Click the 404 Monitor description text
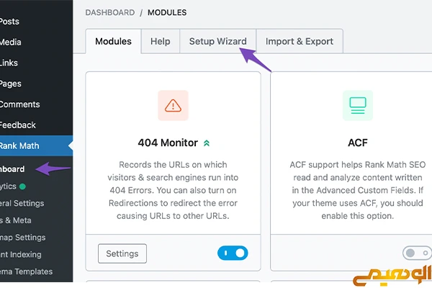 [173, 190]
